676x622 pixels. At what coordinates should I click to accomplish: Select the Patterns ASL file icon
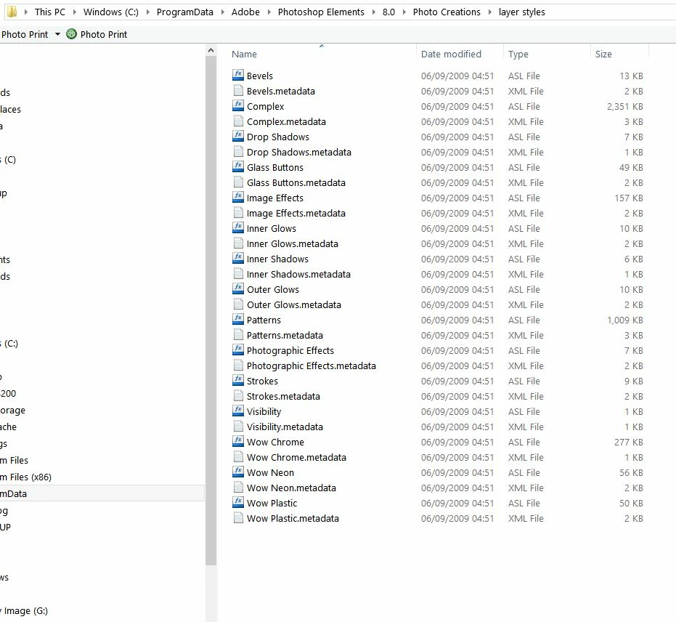coord(238,320)
